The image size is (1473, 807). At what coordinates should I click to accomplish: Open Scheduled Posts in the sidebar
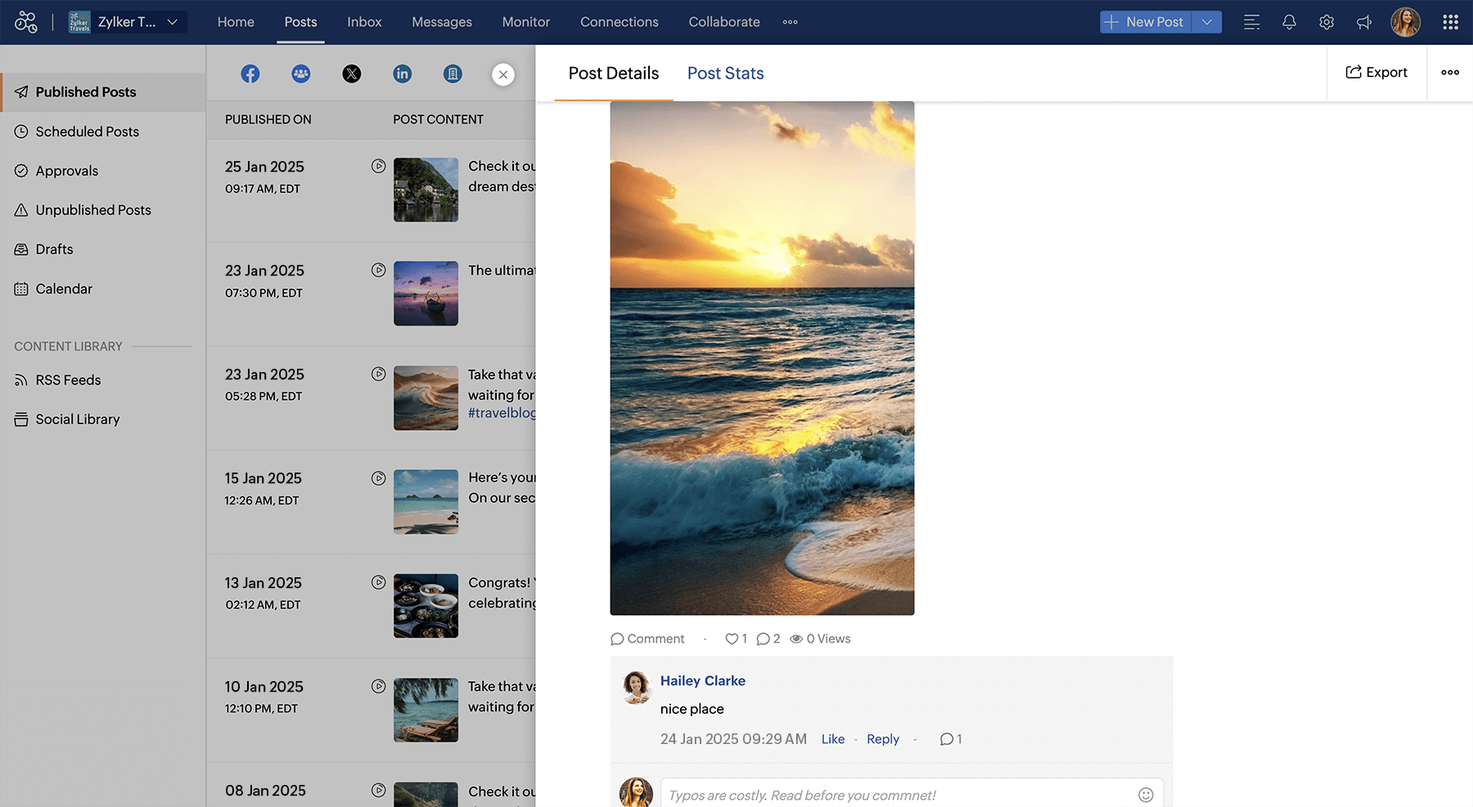pos(87,132)
